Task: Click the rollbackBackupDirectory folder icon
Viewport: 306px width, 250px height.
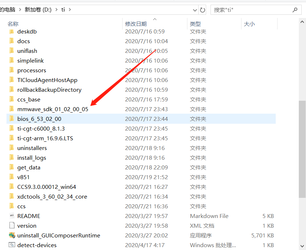Action: (12, 90)
